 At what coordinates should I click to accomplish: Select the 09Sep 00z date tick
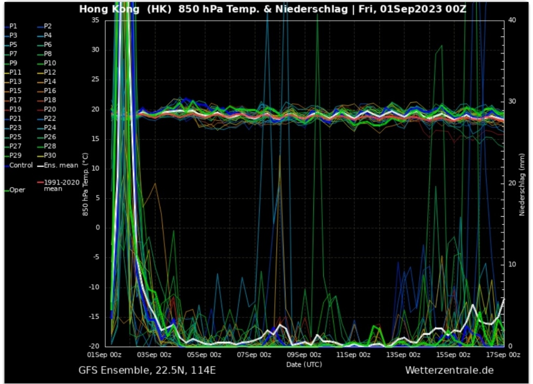(305, 355)
